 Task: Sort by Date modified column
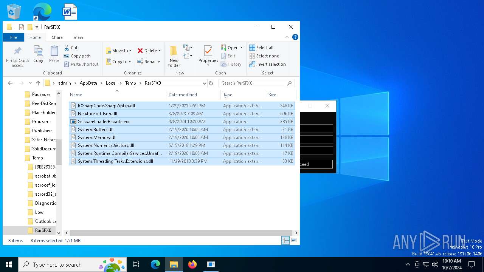[x=193, y=95]
